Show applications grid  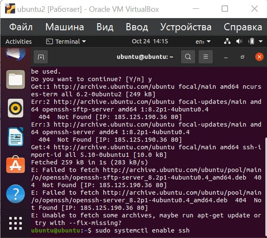(16, 223)
